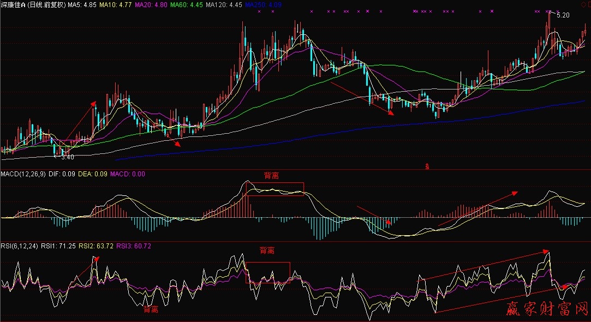Image resolution: width=591 pixels, height=322 pixels.
Task: Click the yellow DEA: 0.09 label
Action: tap(92, 174)
